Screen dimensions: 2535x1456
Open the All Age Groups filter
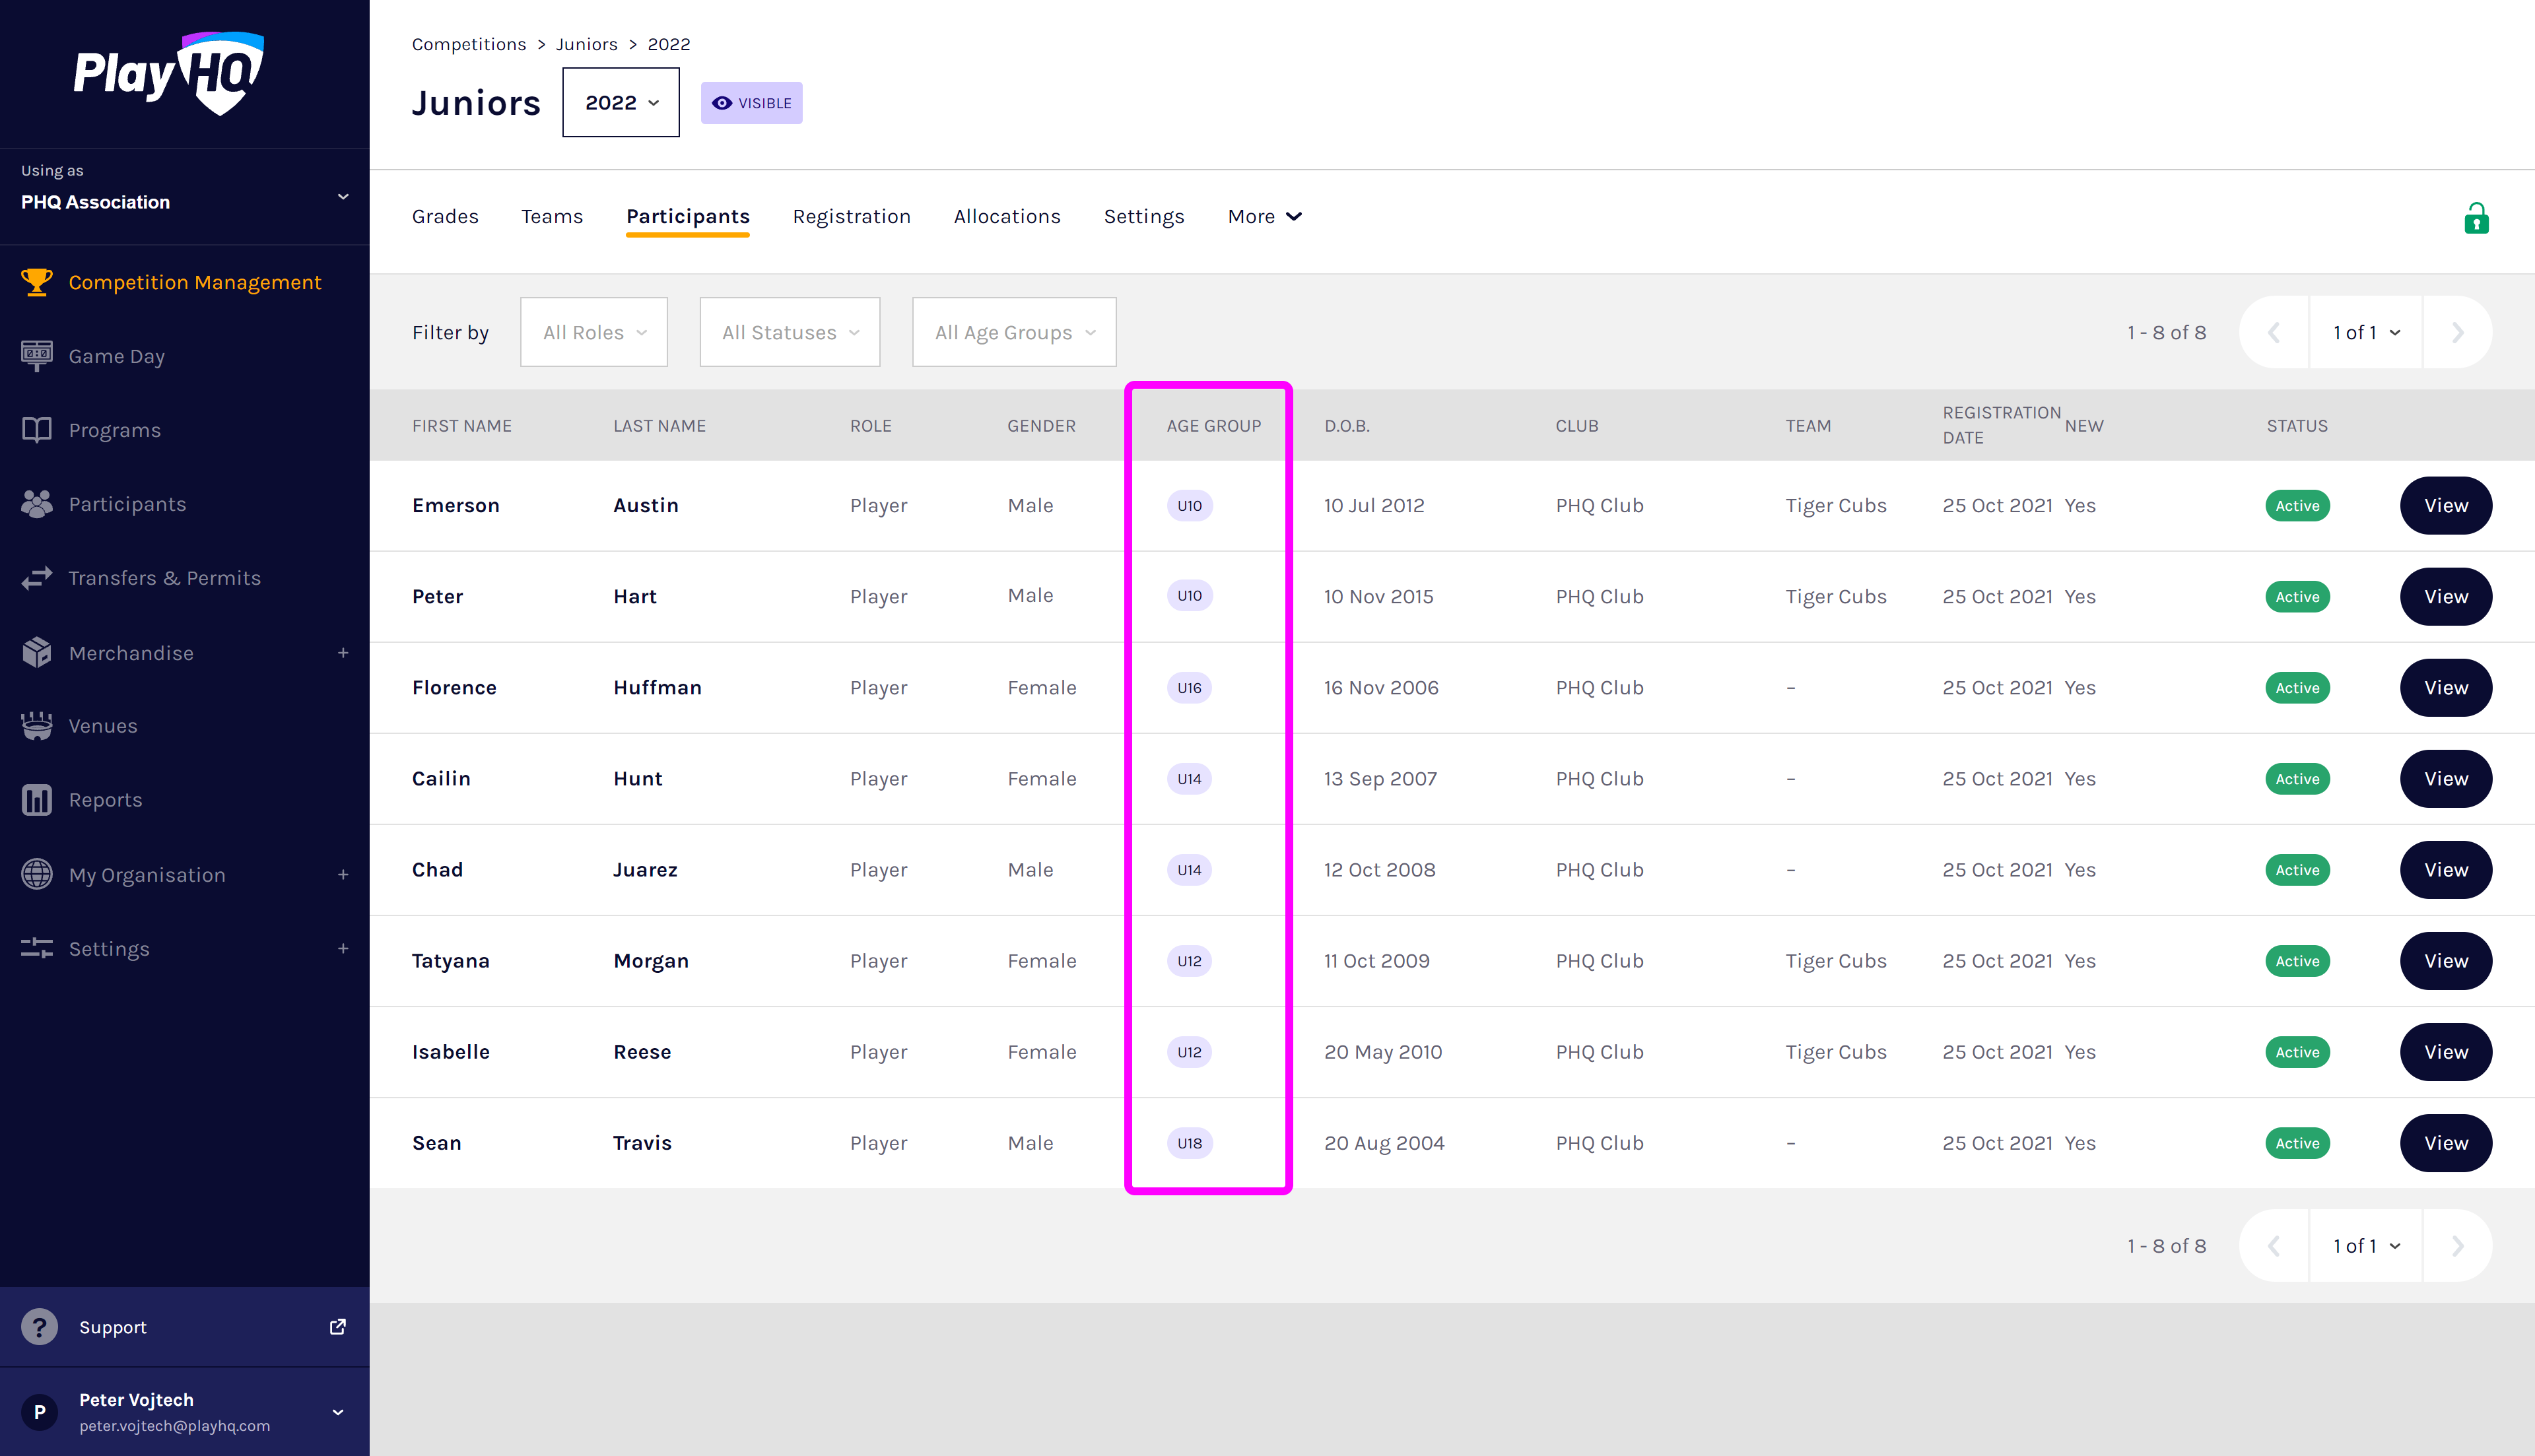(x=1014, y=332)
